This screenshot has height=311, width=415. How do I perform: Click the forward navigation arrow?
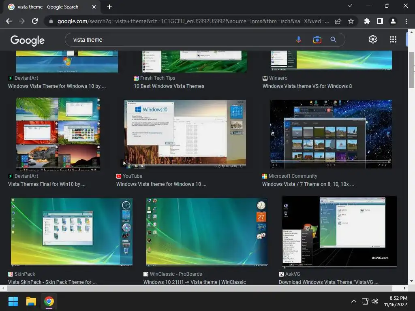[22, 21]
